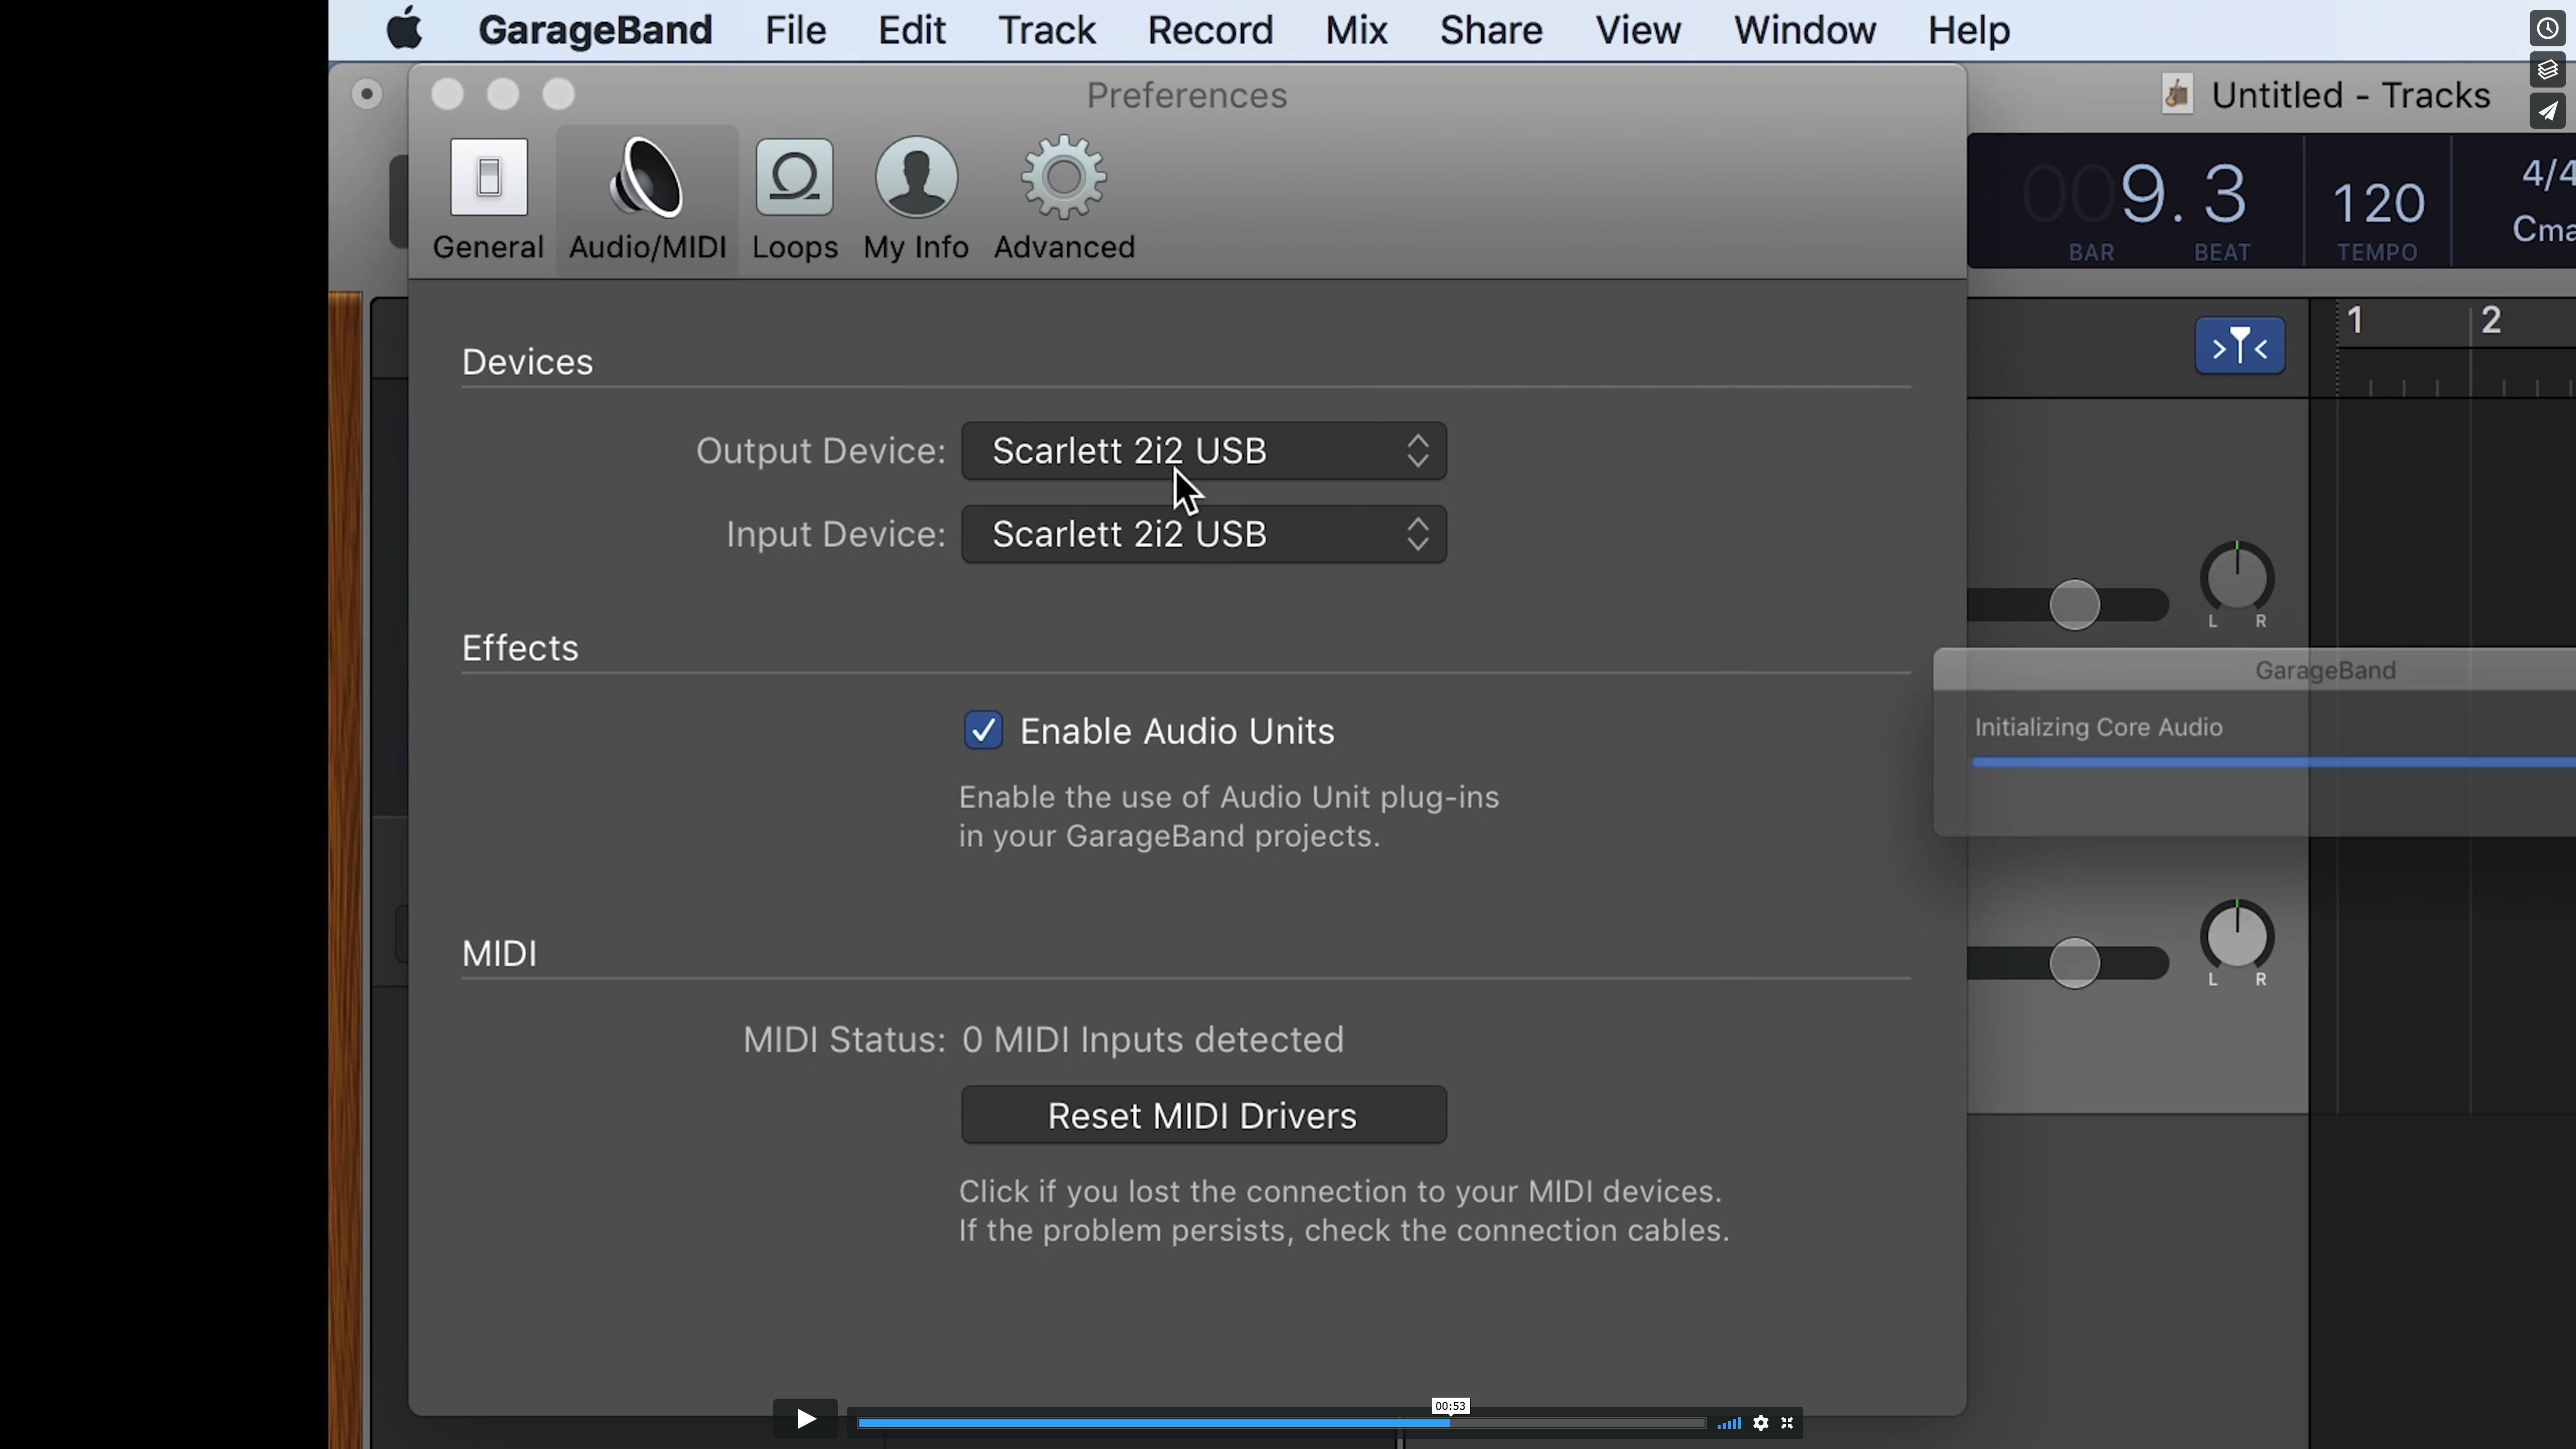Screen dimensions: 2576x1449
Task: Open the General preferences tab
Action: pos(488,200)
